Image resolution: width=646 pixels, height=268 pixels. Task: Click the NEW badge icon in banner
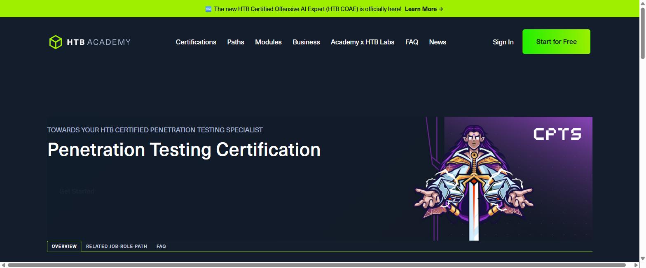(208, 9)
